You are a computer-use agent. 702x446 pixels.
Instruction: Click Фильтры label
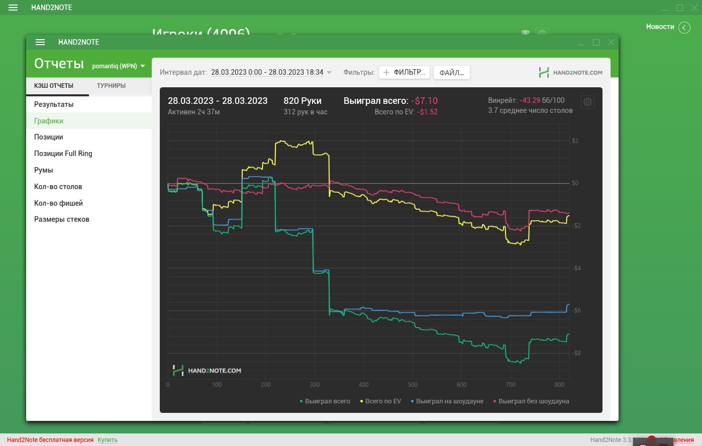(x=359, y=72)
